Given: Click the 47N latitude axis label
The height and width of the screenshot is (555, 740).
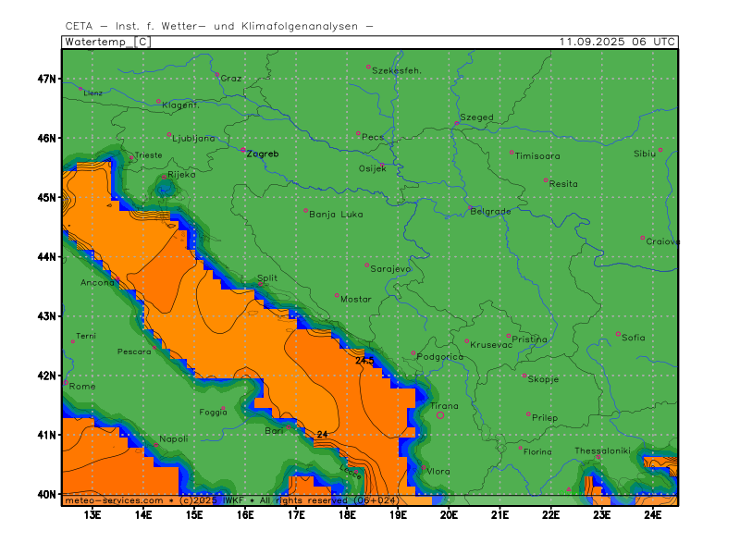Looking at the screenshot, I should 47,79.
